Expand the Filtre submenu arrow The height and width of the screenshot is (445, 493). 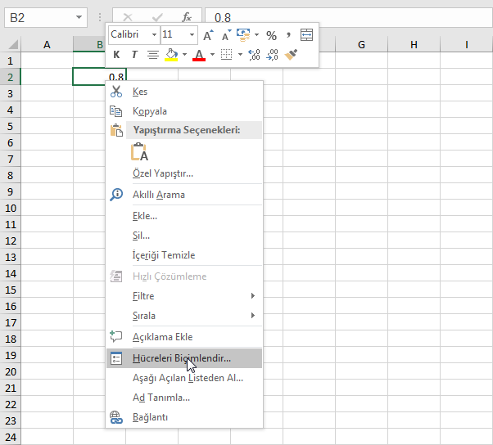[253, 296]
